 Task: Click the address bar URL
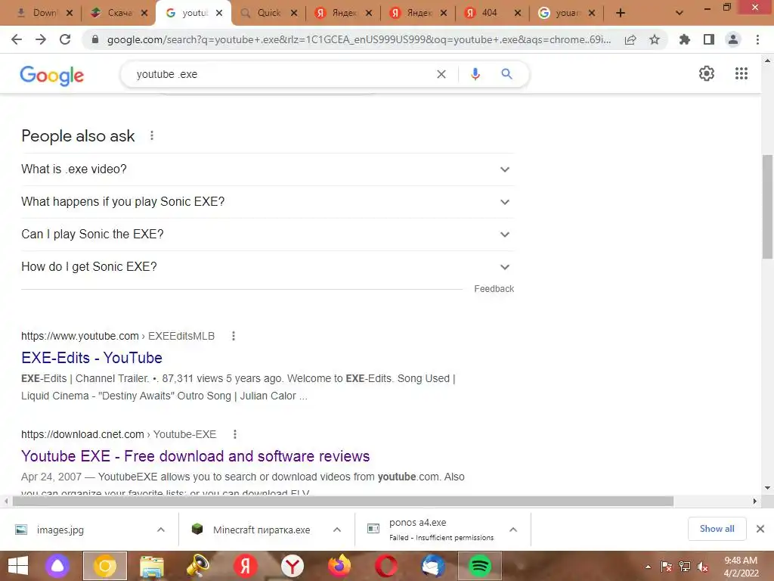[359, 39]
